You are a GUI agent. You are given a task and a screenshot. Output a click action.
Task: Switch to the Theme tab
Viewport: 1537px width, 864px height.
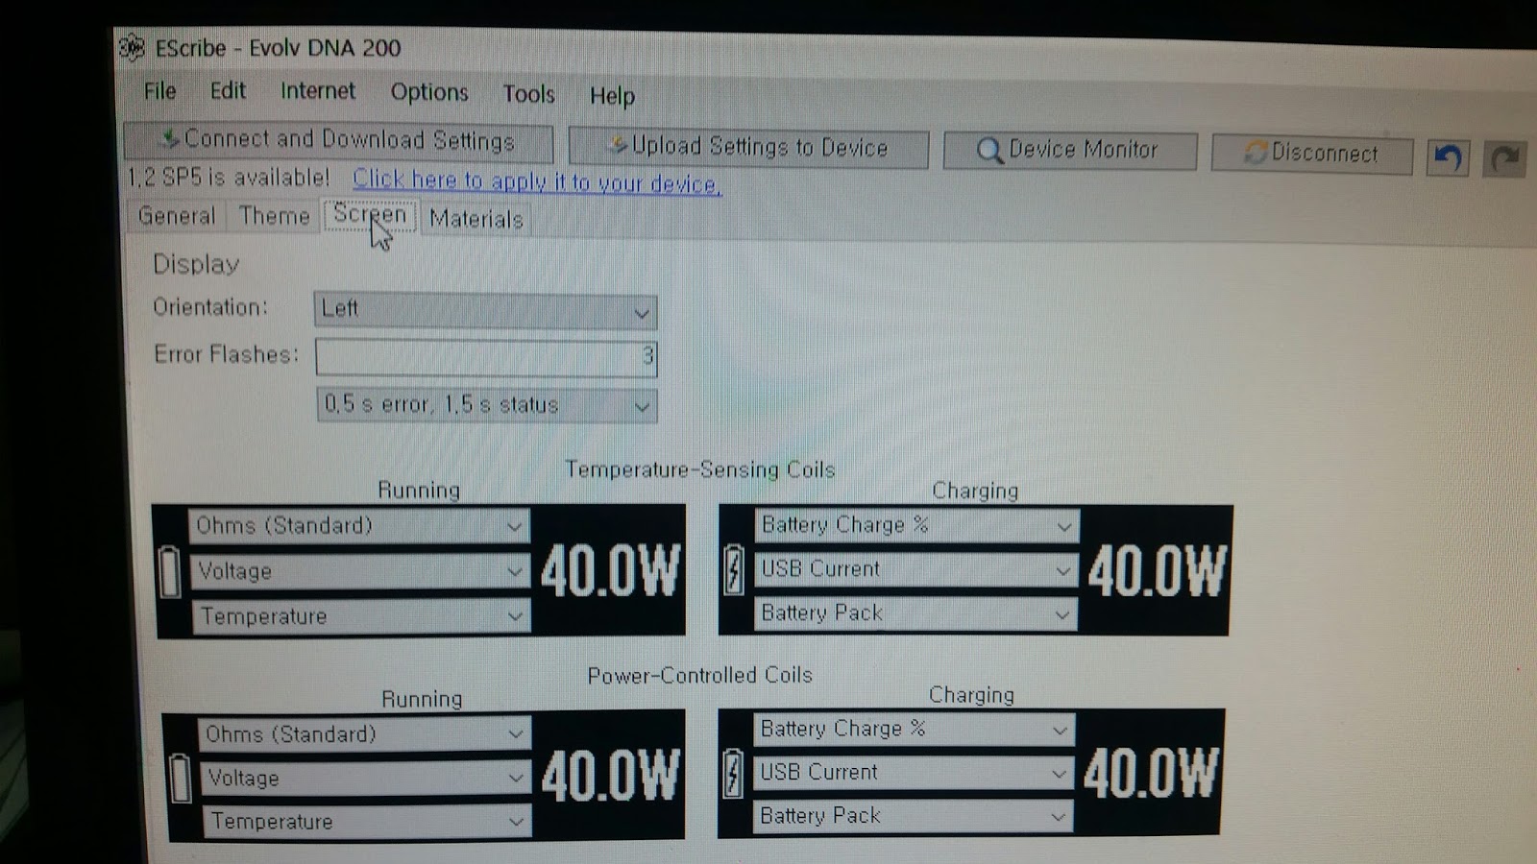coord(275,216)
